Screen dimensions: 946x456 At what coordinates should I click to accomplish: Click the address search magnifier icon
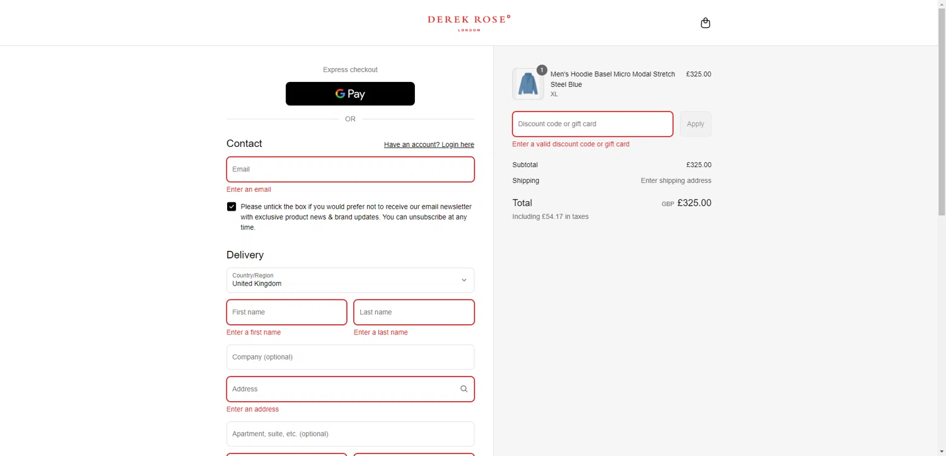pos(464,389)
